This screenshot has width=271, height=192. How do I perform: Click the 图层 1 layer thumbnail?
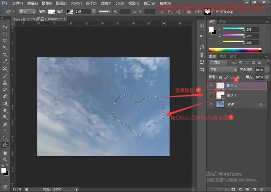(x=220, y=86)
